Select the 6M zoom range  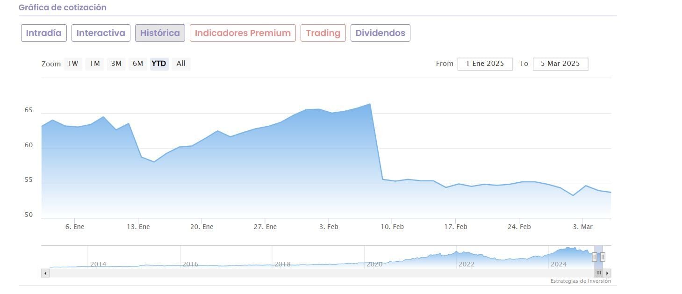pyautogui.click(x=138, y=64)
